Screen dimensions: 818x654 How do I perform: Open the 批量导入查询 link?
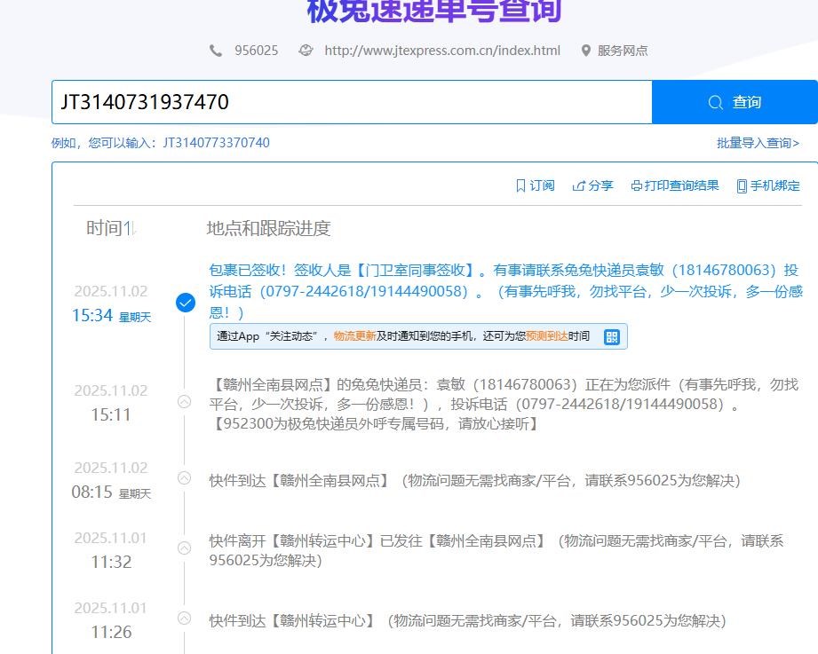[758, 143]
